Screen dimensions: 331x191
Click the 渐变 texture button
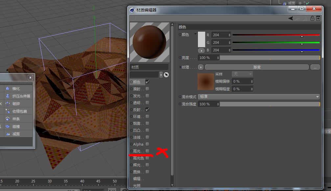tap(257, 67)
